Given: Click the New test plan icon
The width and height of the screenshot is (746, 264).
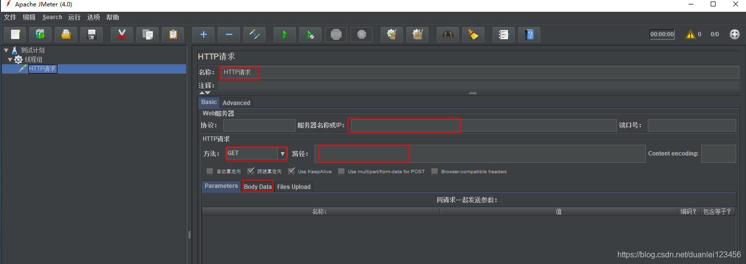Looking at the screenshot, I should [15, 34].
